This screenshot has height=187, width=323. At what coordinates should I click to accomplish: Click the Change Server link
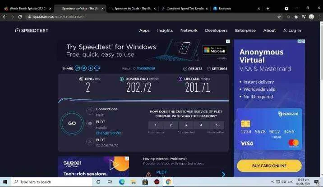coord(108,133)
